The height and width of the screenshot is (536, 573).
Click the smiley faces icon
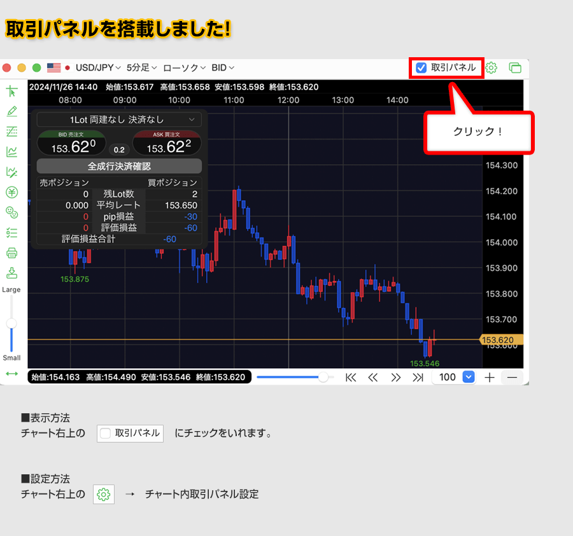point(11,212)
